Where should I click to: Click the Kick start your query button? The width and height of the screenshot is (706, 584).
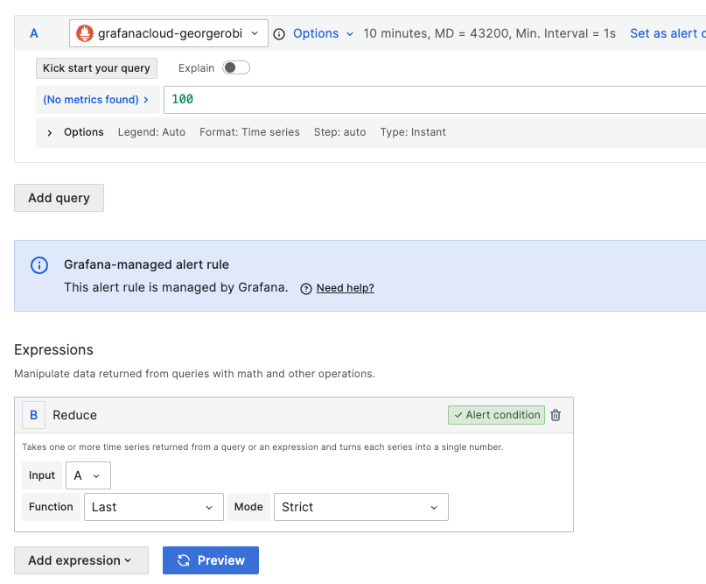(96, 67)
